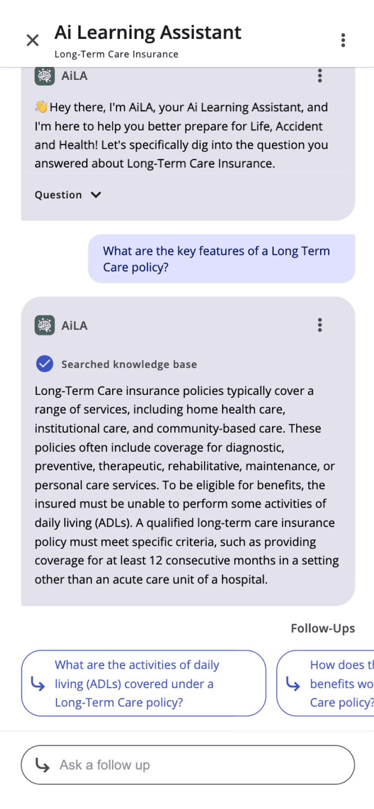The height and width of the screenshot is (809, 374).
Task: Click the Question label in greeting card
Action: [58, 195]
